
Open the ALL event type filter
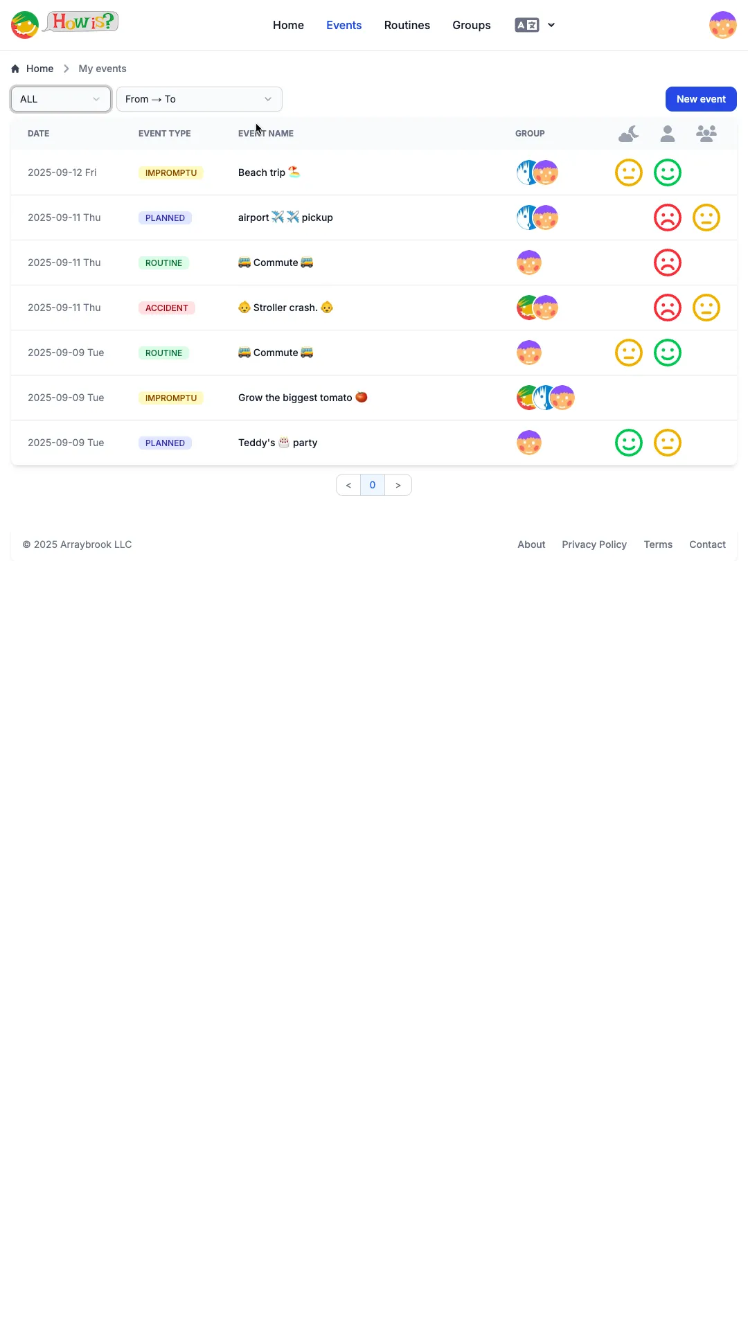pyautogui.click(x=61, y=99)
